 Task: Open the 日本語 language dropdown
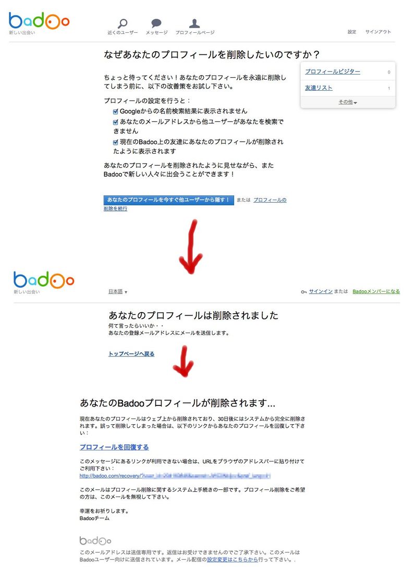coord(118,292)
